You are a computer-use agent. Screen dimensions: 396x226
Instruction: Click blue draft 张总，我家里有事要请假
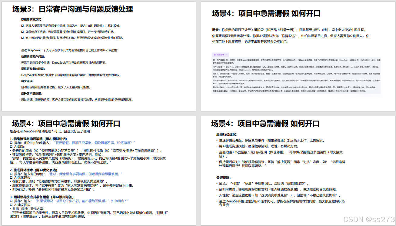pyautogui.click(x=85, y=174)
